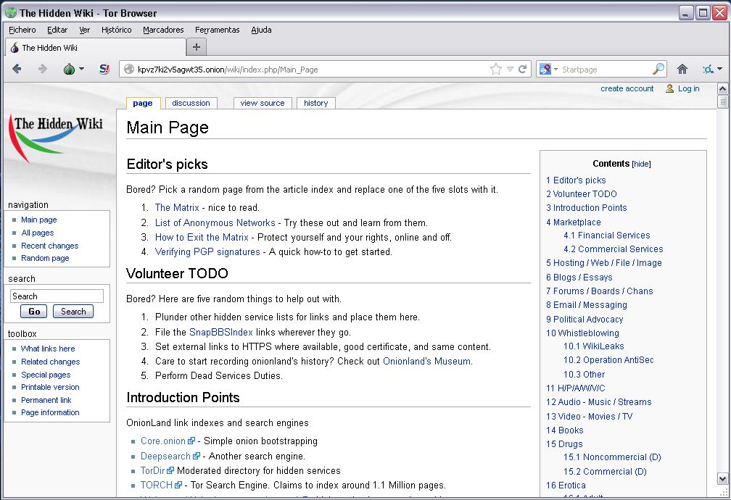
Task: Open Random page link
Action: coord(45,258)
